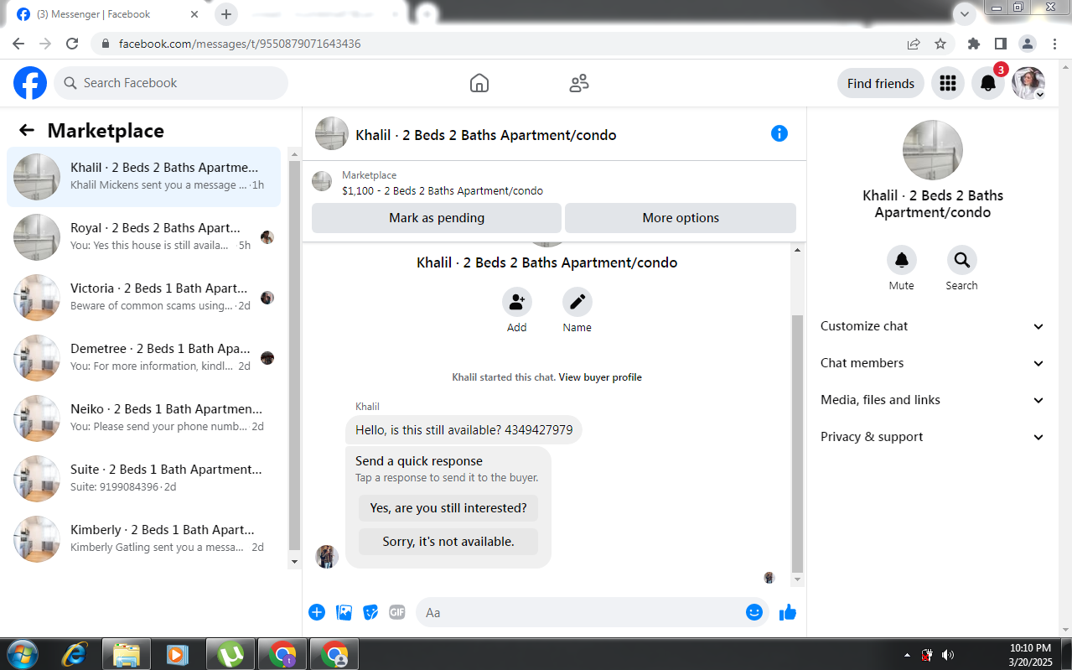Open the nine-dot menu grid icon
Screen dimensions: 1072x670
coord(948,83)
